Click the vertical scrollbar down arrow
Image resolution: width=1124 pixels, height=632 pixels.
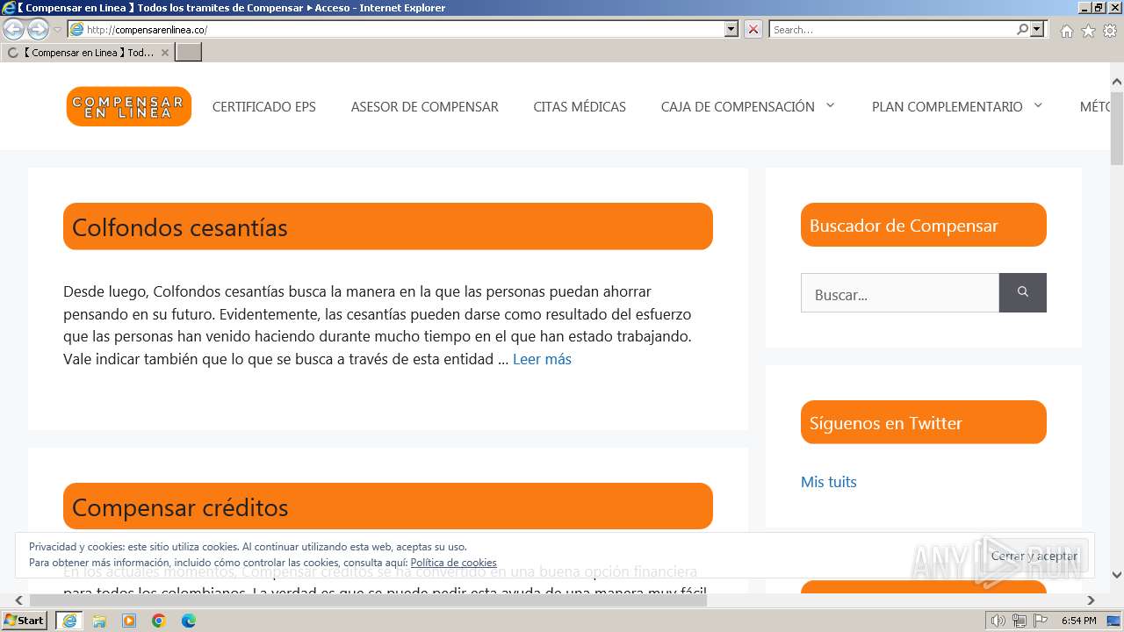[1117, 576]
